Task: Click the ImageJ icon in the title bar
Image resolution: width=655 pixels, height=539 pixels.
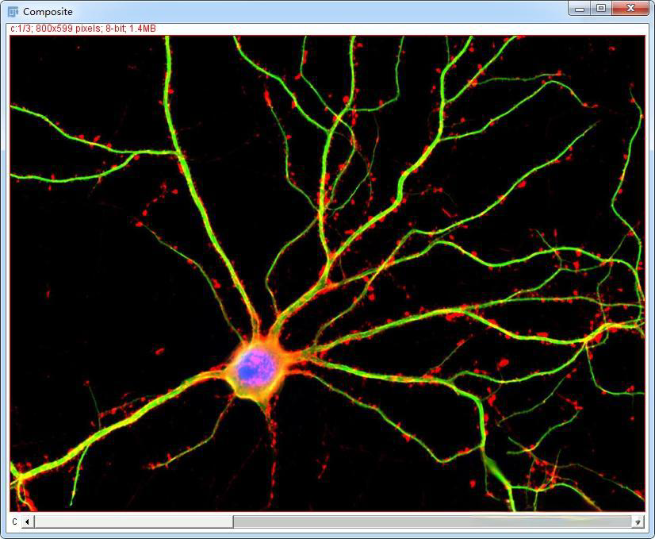Action: pos(13,12)
